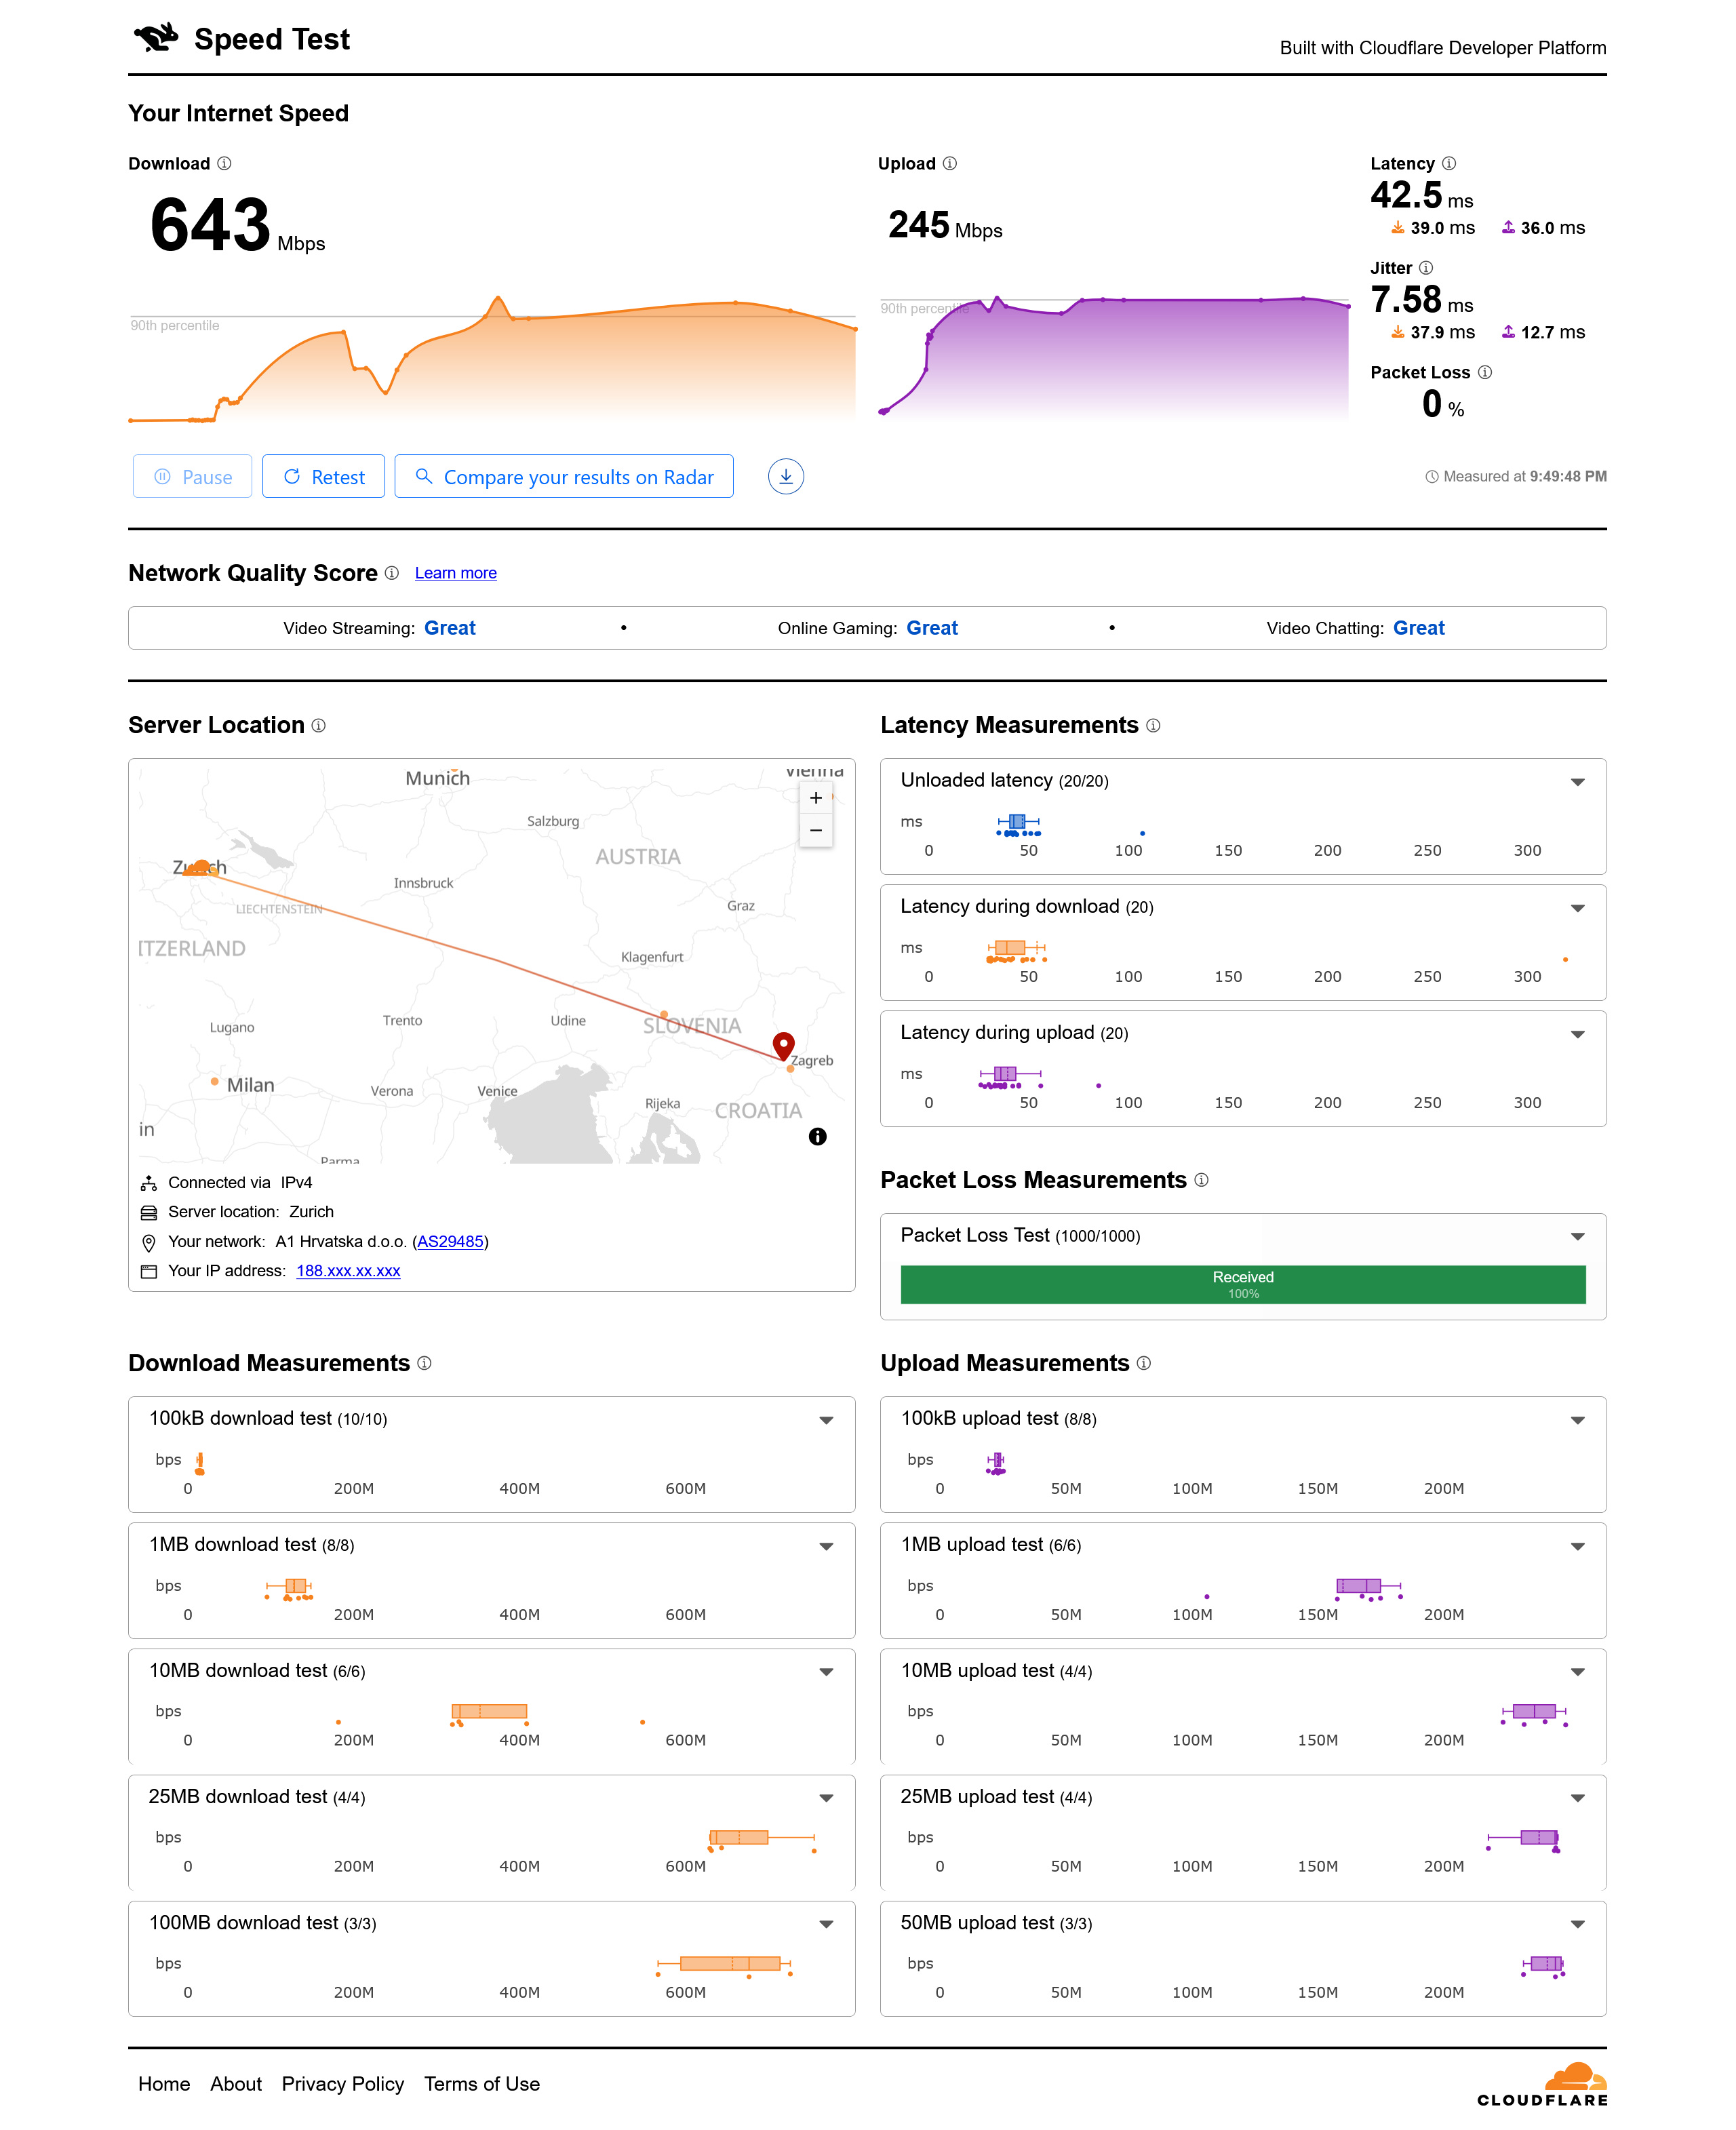
Task: Open the Network Quality Score info icon
Action: (x=392, y=573)
